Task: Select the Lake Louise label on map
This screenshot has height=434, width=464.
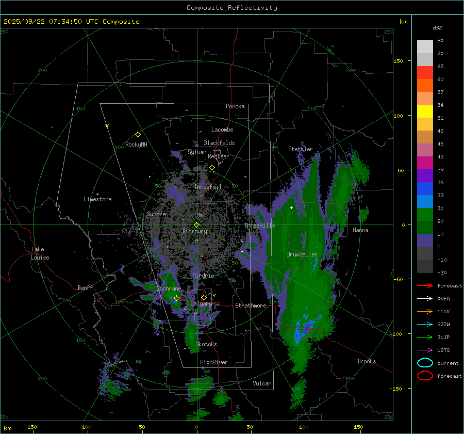Action: pos(40,253)
